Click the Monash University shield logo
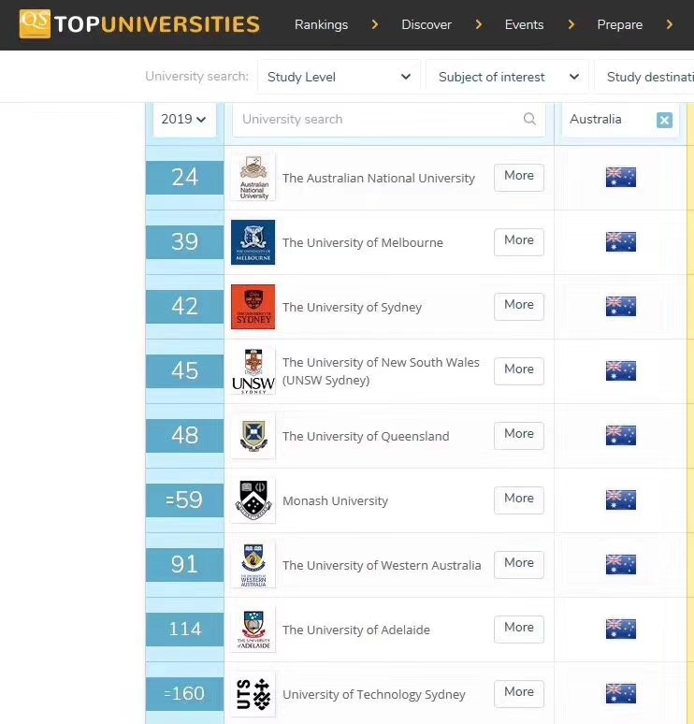Image resolution: width=694 pixels, height=724 pixels. [x=253, y=500]
